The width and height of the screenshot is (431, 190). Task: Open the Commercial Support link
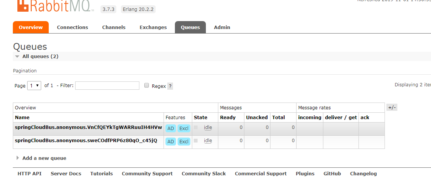pos(261,173)
